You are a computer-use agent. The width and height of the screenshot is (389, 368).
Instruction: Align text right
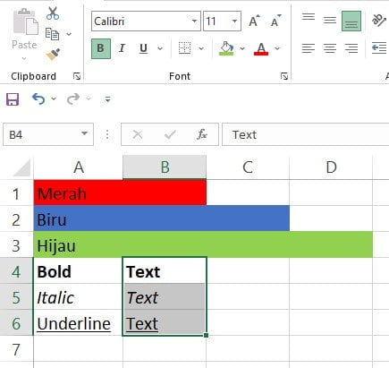(x=351, y=48)
